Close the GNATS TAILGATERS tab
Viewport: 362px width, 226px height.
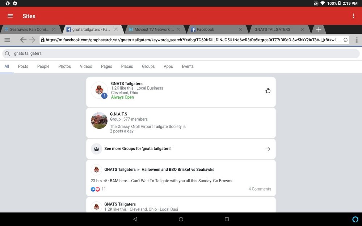pyautogui.click(x=303, y=29)
